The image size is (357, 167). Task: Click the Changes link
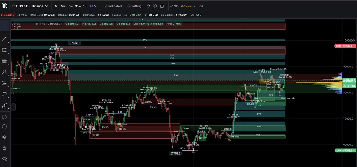coord(188,6)
